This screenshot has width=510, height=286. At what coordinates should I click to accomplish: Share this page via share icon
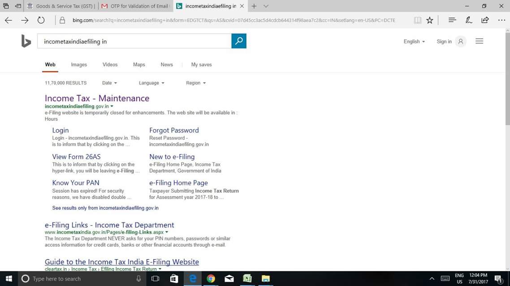point(485,20)
